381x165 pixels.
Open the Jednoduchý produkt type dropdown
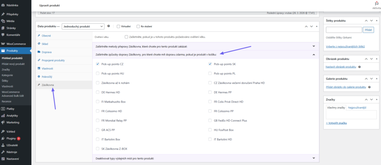coord(83,26)
